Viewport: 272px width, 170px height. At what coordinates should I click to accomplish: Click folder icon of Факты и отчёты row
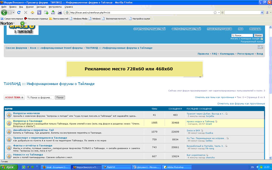click(9, 148)
